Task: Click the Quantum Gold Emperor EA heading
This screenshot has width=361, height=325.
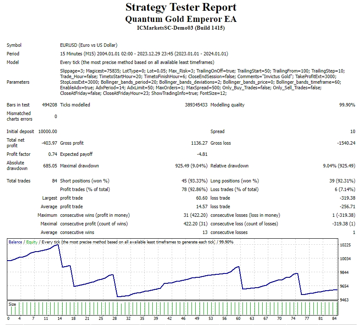Action: [181, 19]
